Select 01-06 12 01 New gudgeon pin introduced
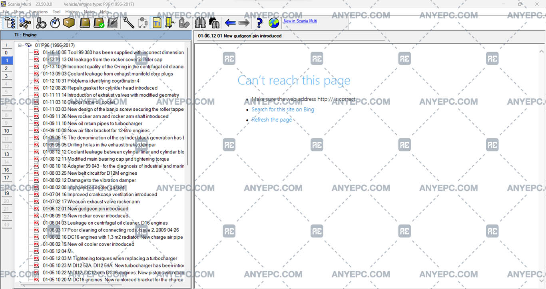 [x=86, y=209]
